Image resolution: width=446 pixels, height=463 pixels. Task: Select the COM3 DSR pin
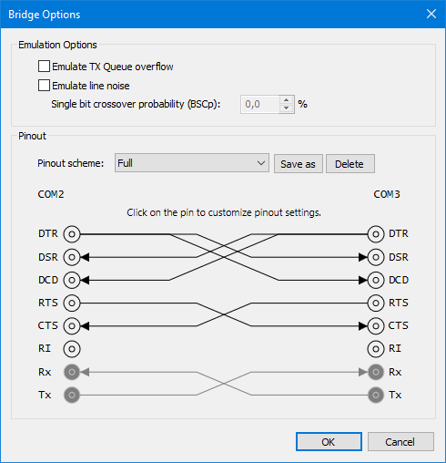coord(376,257)
